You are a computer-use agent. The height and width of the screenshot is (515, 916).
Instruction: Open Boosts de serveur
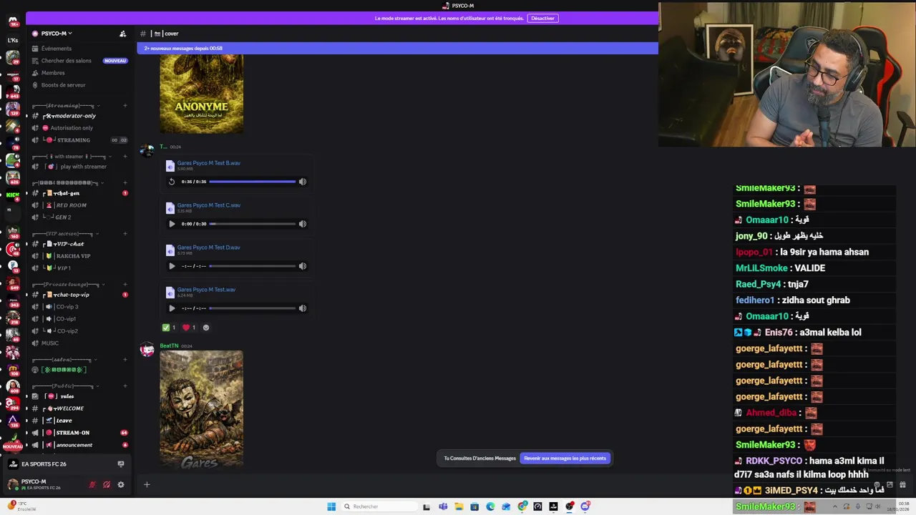(x=63, y=85)
